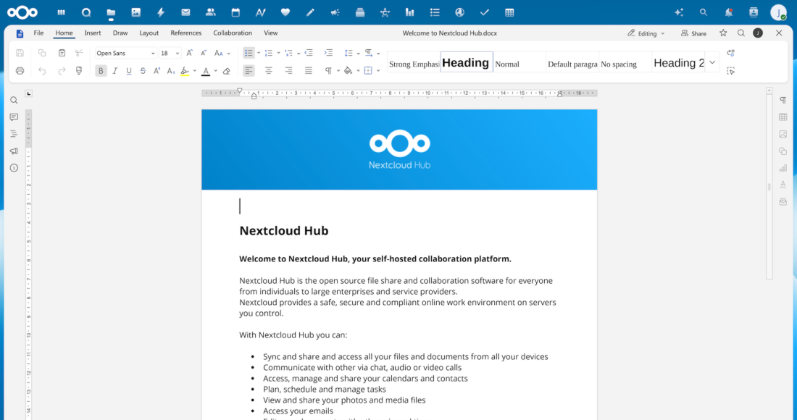
Task: Click the Print icon in the toolbar
Action: [x=20, y=71]
